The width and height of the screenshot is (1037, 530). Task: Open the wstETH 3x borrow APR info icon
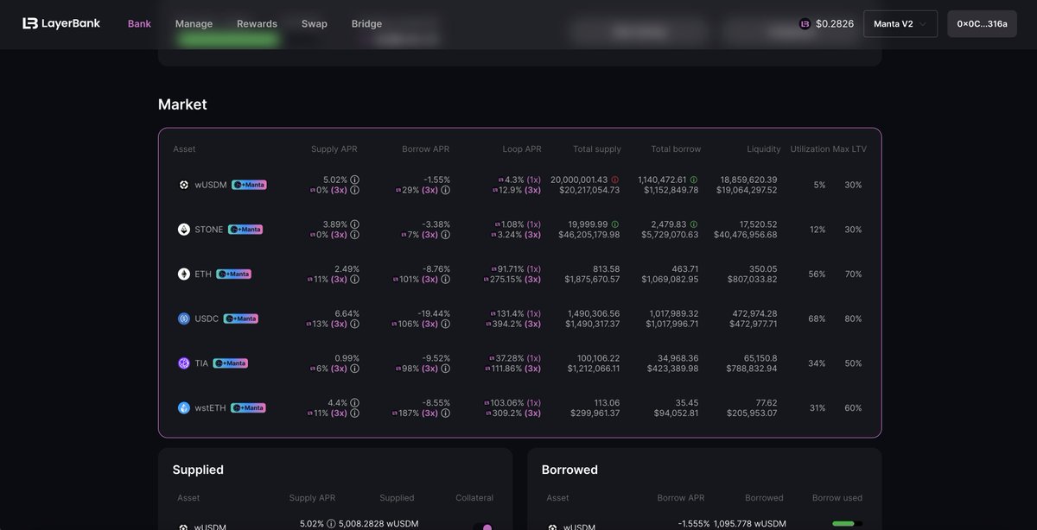445,413
